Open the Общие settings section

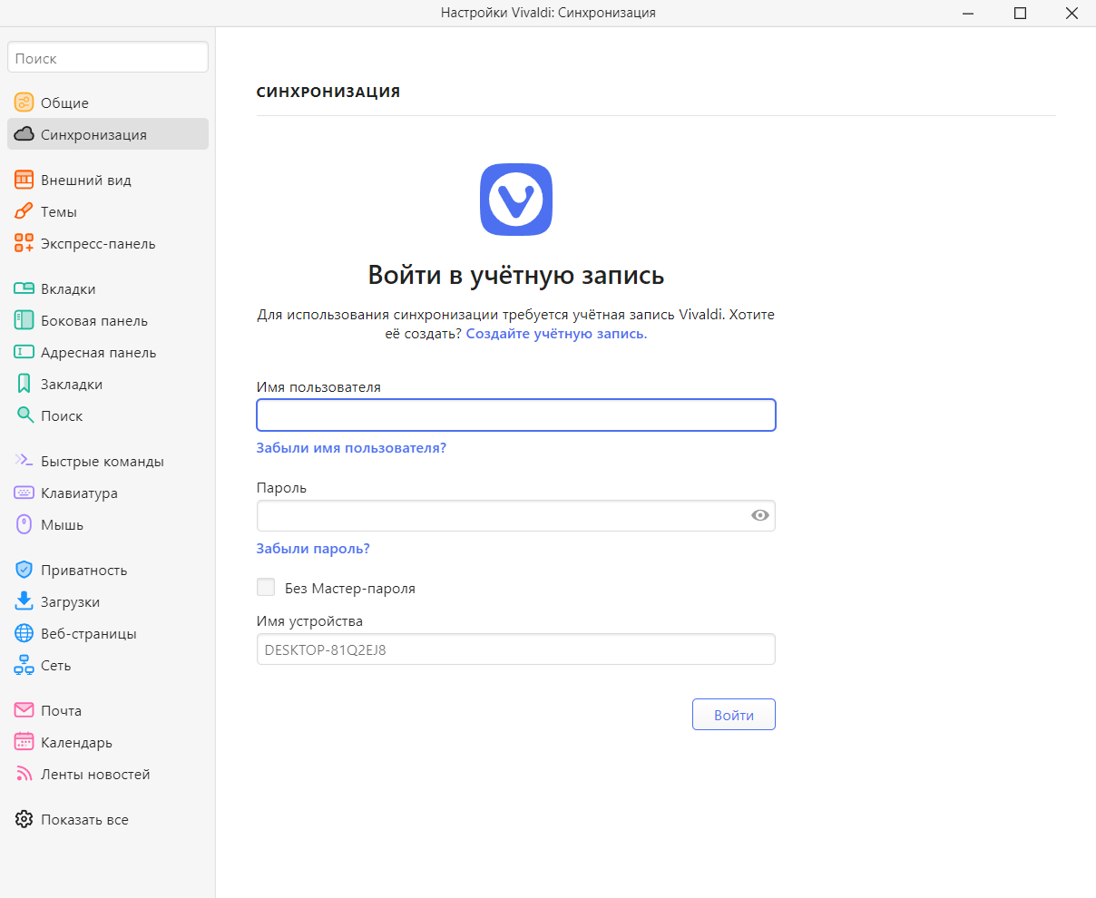point(108,102)
